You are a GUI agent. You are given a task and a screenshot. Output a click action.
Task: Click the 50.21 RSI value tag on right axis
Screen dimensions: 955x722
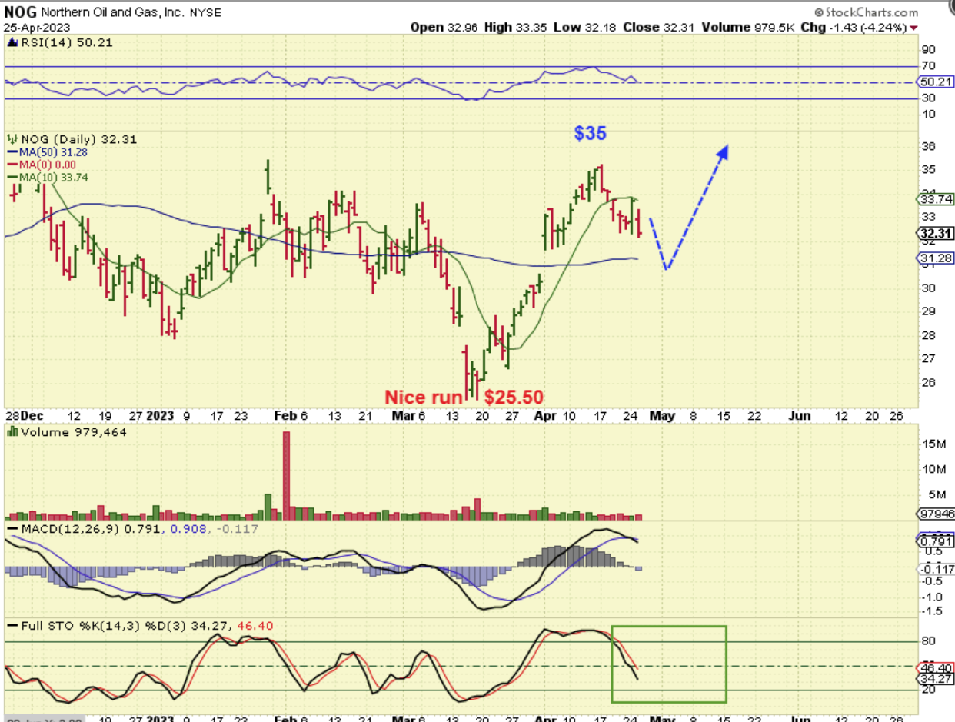[934, 82]
